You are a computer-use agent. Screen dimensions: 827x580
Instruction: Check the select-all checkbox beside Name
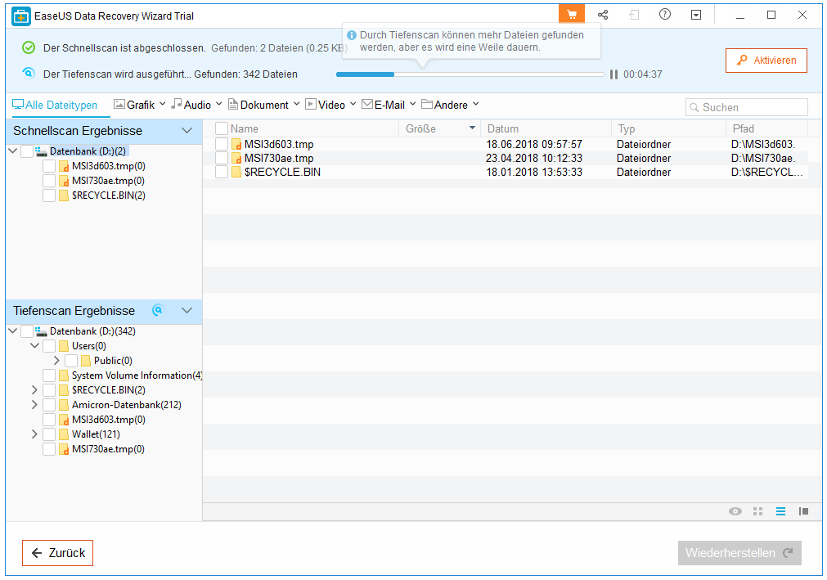(x=222, y=128)
